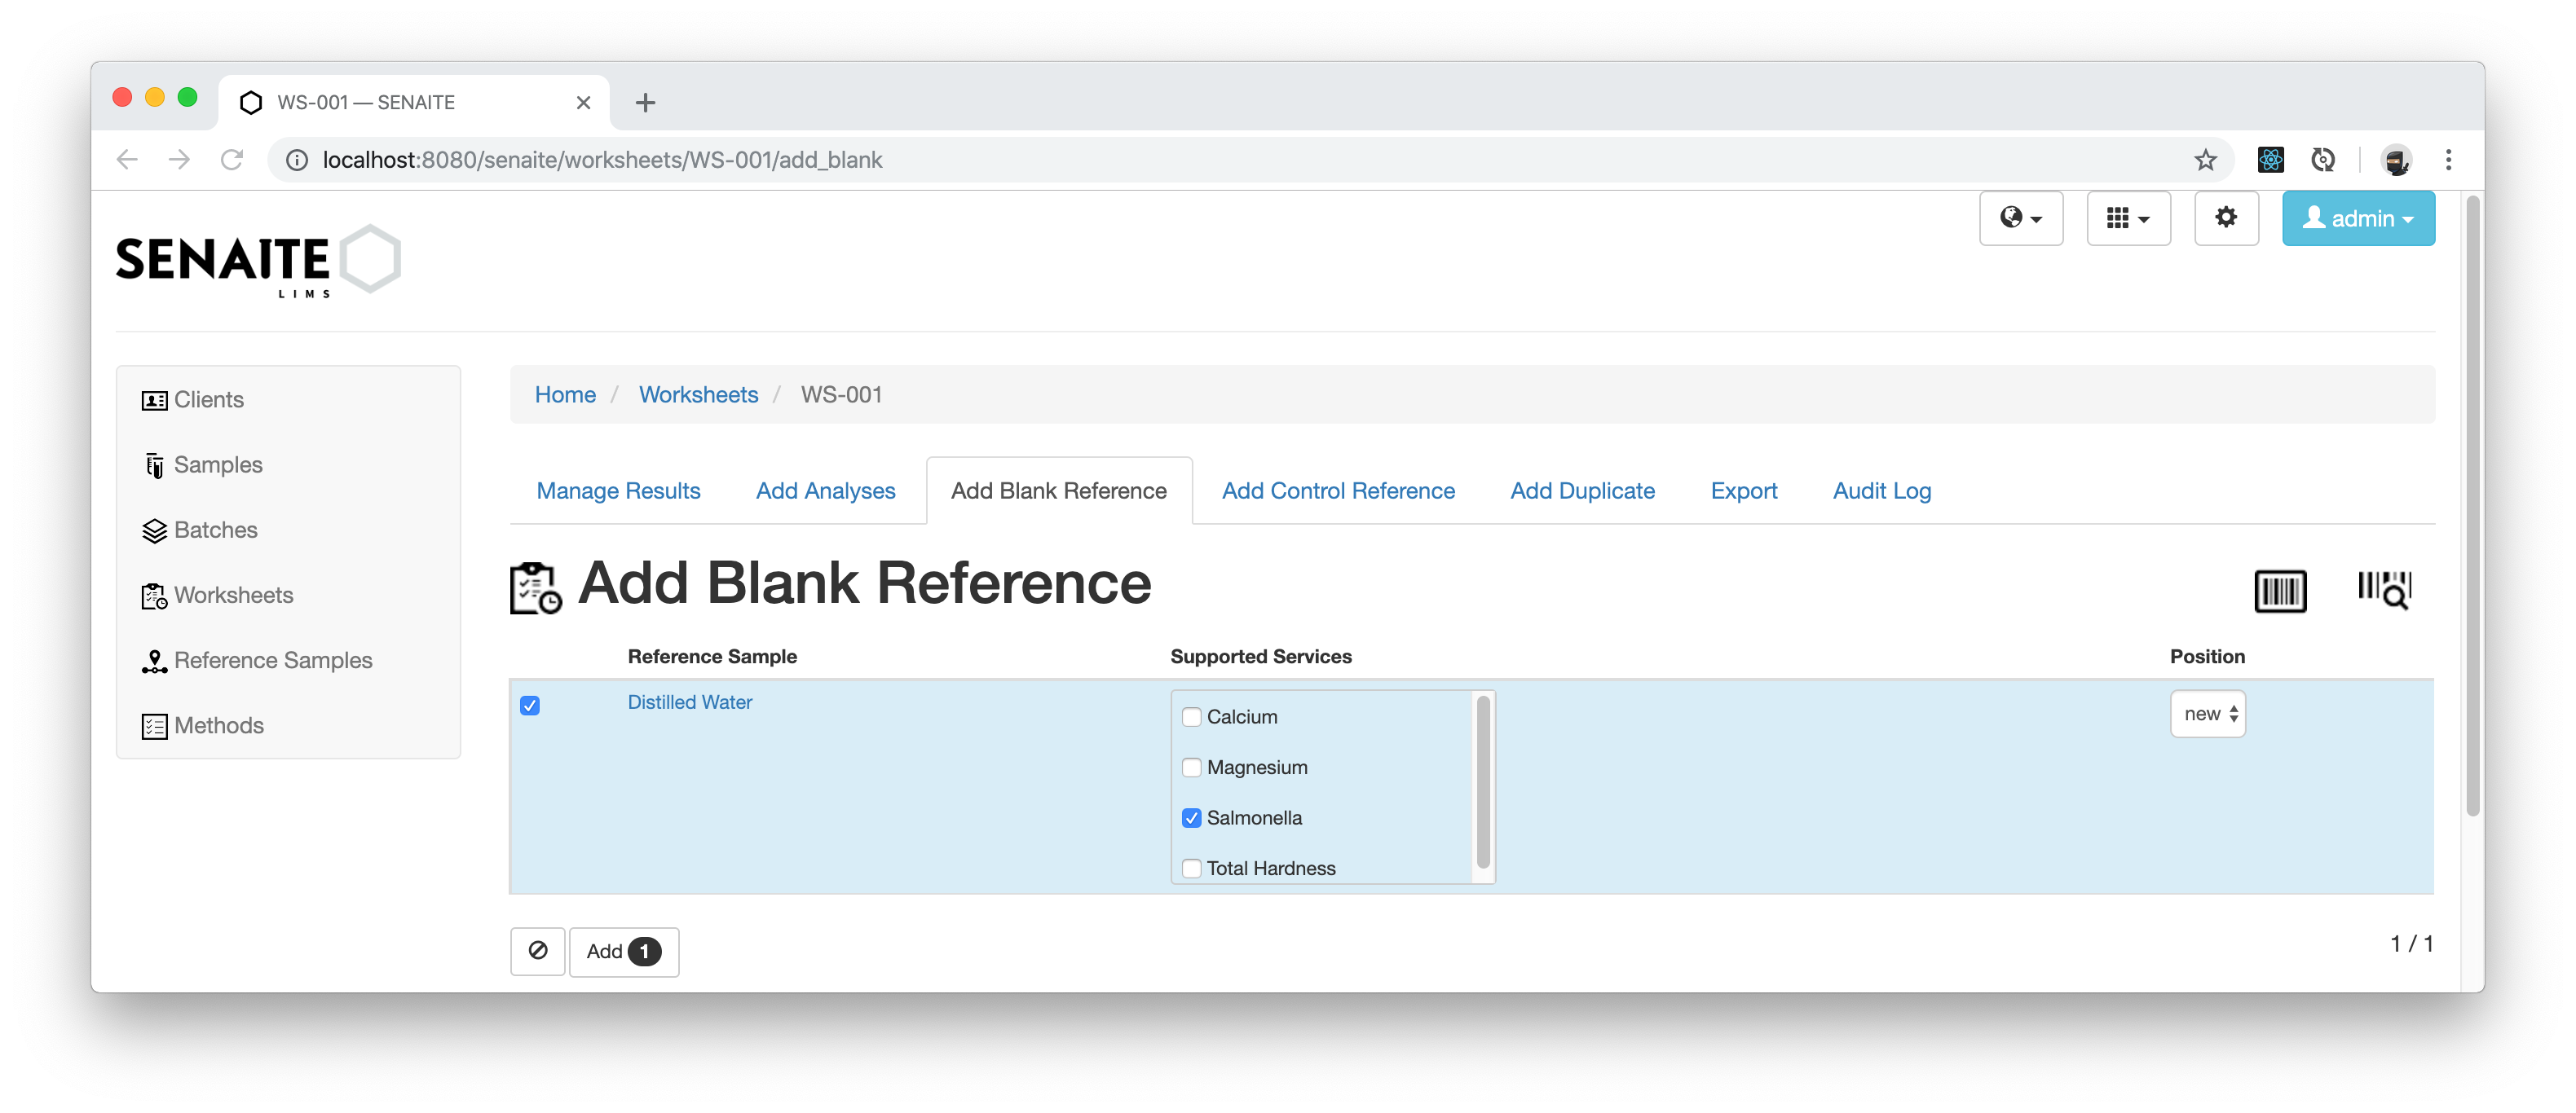Screen dimensions: 2576x1113
Task: Click the browser sync extension icon
Action: coord(2322,160)
